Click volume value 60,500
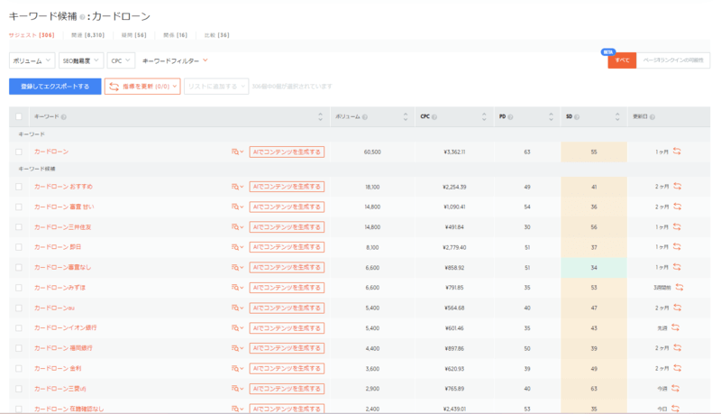Screen dimensions: 721x414 [372, 152]
